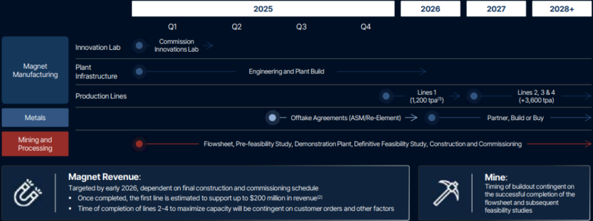593x221 pixels.
Task: Click the Commission Innovations Lab label
Action: [176, 46]
